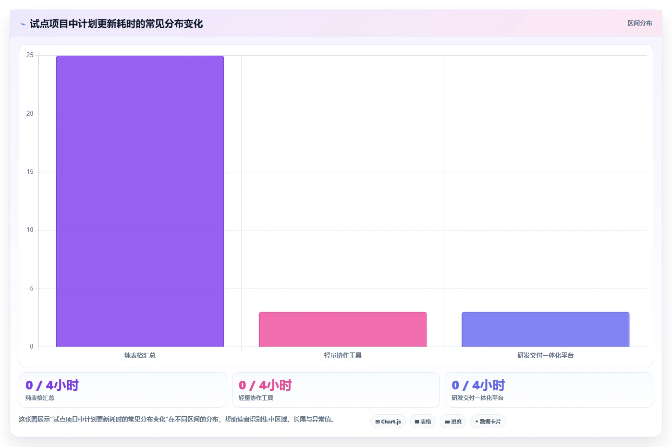Click the title "试点项目中计划更新耗时的常见分布变化"

(116, 24)
